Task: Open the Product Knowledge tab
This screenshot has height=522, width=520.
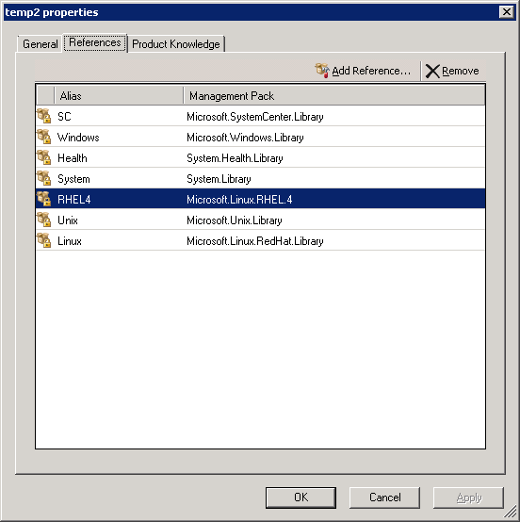Action: pyautogui.click(x=176, y=44)
